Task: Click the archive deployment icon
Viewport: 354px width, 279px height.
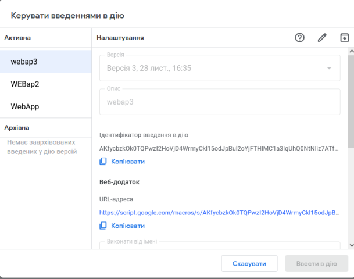Action: click(344, 38)
